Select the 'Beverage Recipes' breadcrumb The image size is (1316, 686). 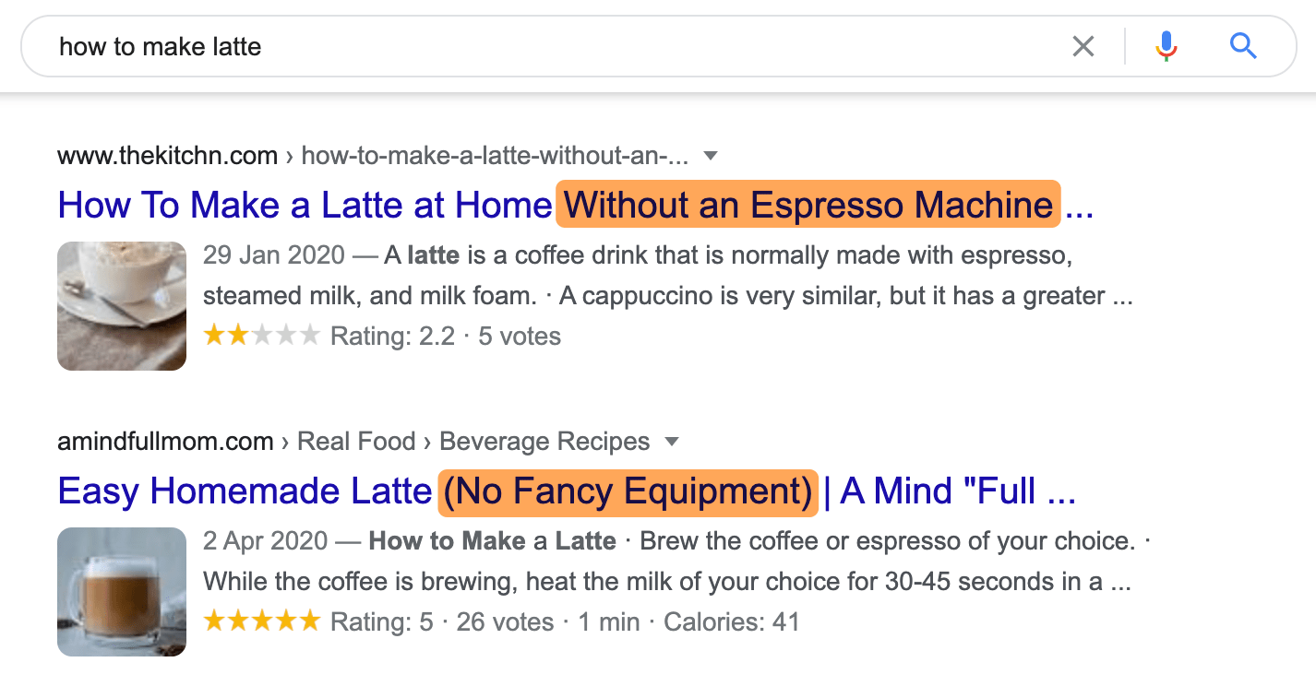pos(544,442)
